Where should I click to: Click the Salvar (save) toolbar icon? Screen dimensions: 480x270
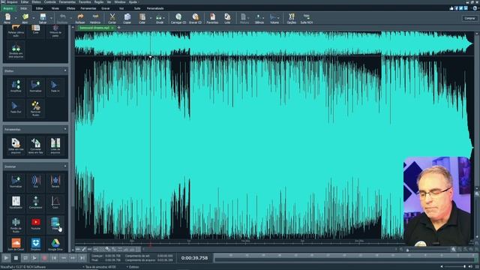pos(43,17)
